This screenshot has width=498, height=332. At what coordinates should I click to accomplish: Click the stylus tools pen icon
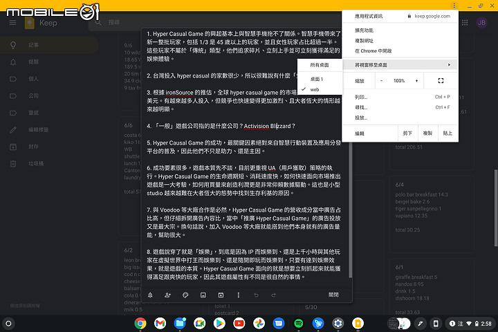(421, 324)
